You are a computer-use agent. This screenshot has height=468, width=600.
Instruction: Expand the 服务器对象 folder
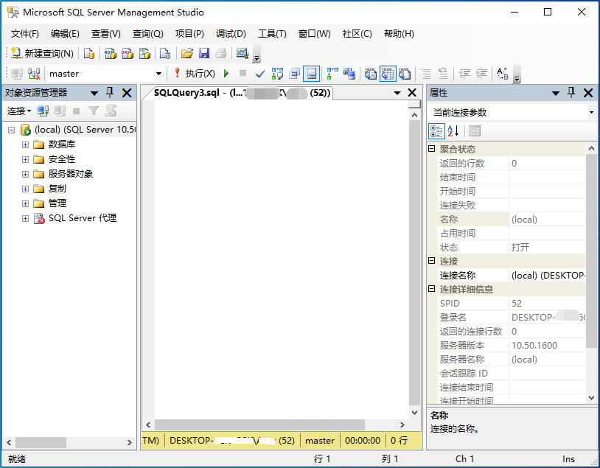pyautogui.click(x=25, y=174)
